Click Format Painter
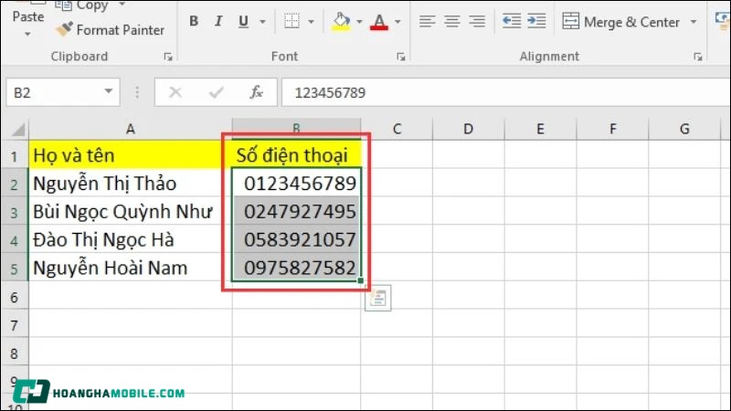Viewport: 731px width, 411px height. [110, 30]
